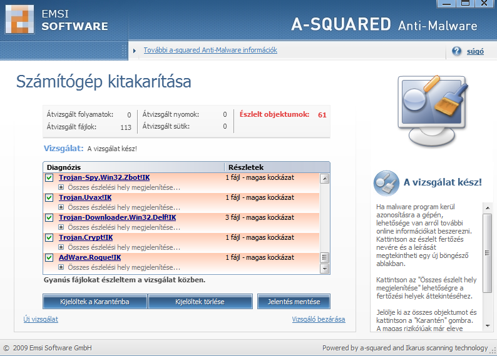Screen dimensions: 497x356
Task: Expand detection locations under Trojan.Crypt!IK
Action: [61, 247]
